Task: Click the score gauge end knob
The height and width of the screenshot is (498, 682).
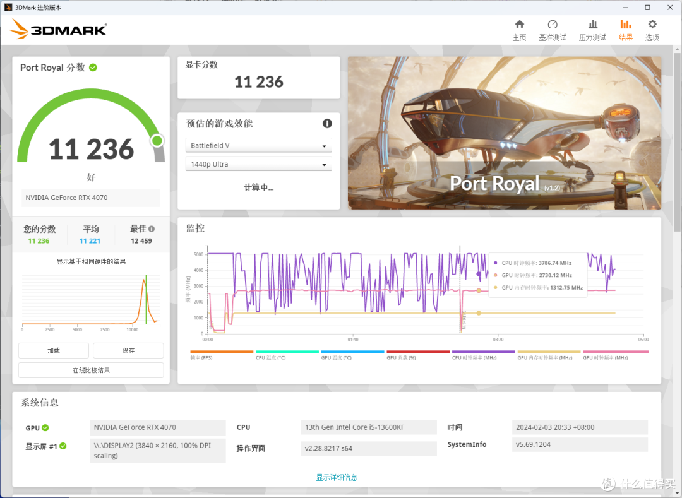Action: pyautogui.click(x=157, y=140)
